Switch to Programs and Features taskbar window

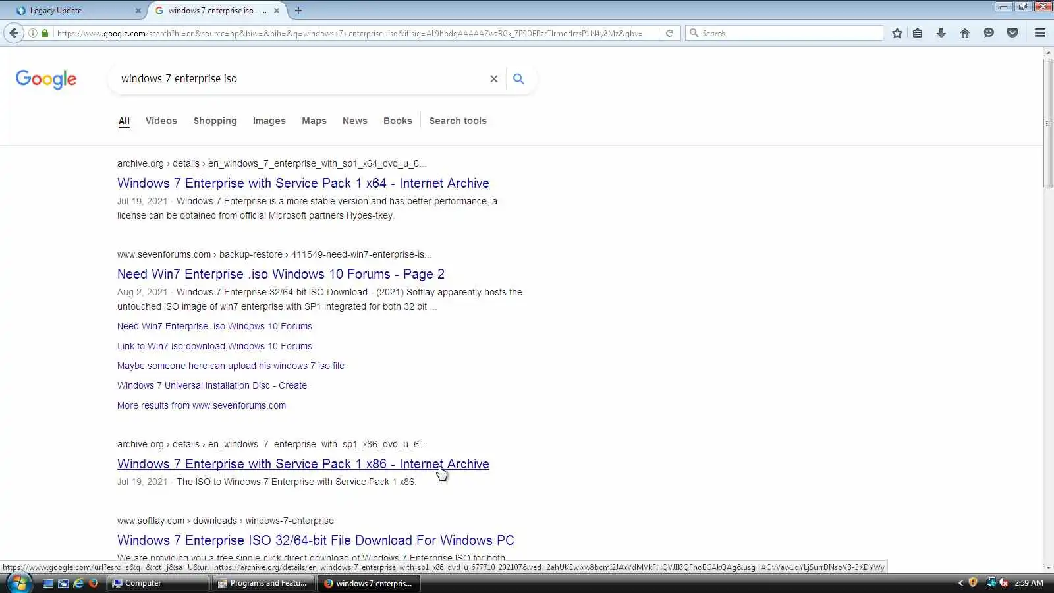click(x=263, y=583)
